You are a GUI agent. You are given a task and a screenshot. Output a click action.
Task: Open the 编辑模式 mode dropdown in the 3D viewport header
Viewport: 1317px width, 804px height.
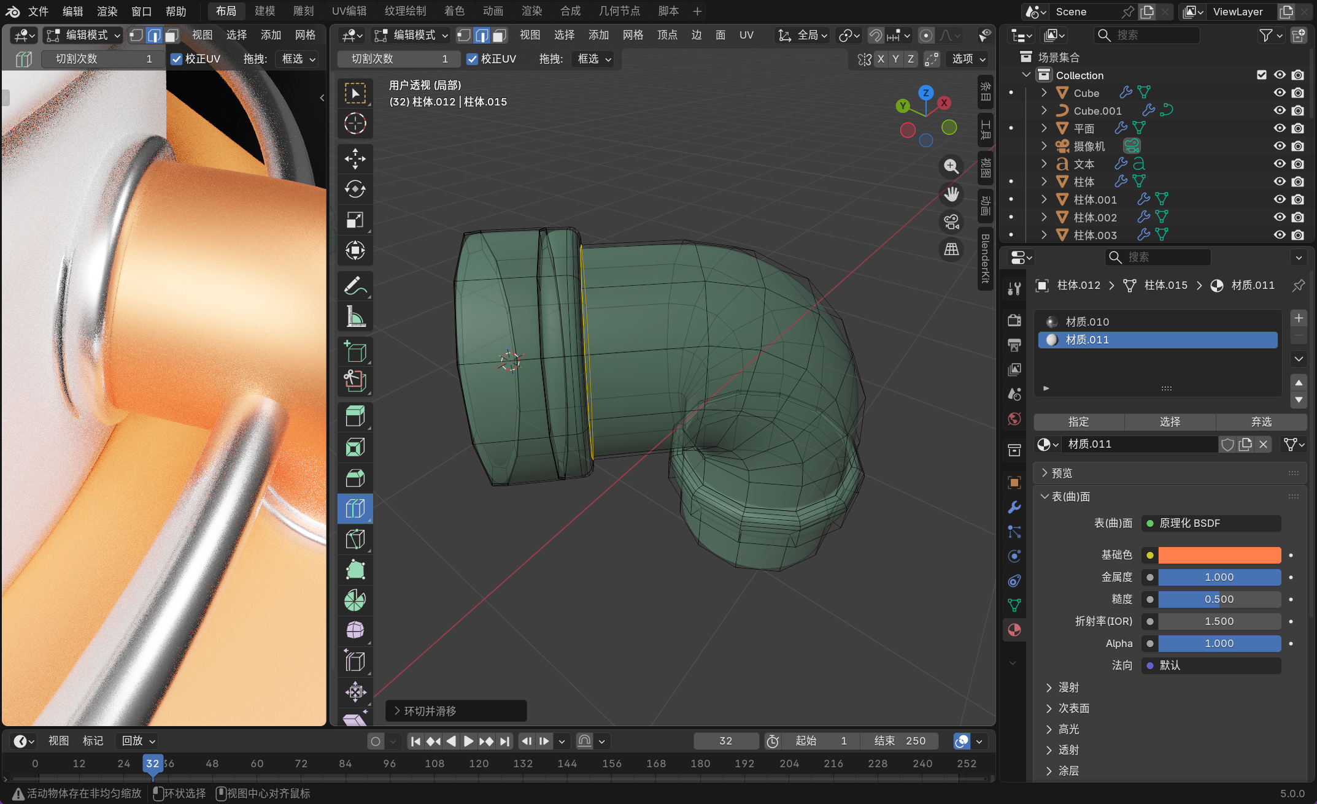pyautogui.click(x=412, y=35)
